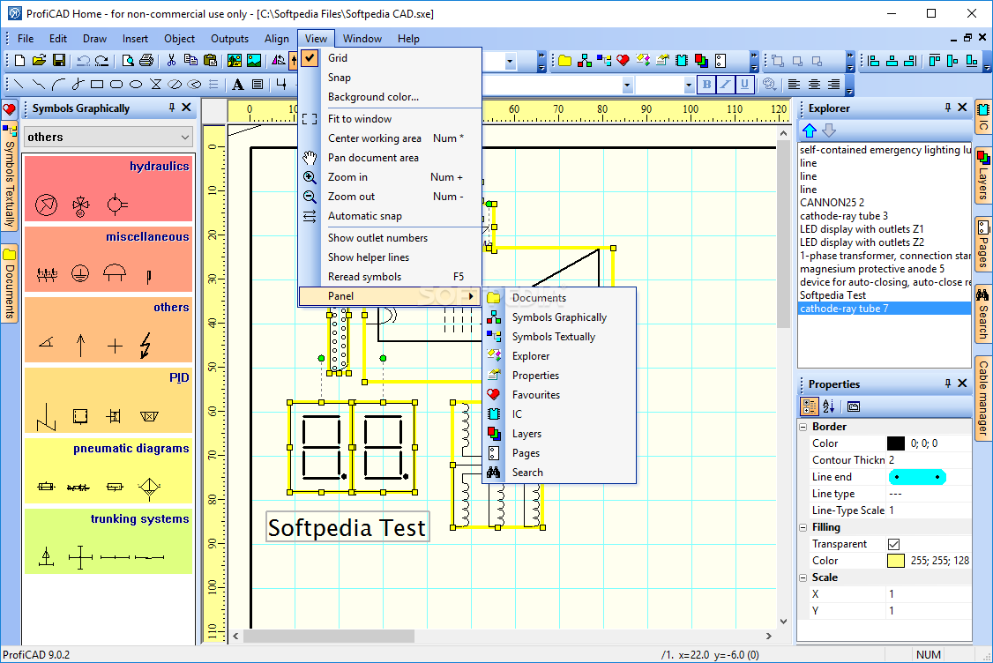Select the Ellipse drawing tool
Viewport: 993px width, 663px height.
(x=136, y=85)
